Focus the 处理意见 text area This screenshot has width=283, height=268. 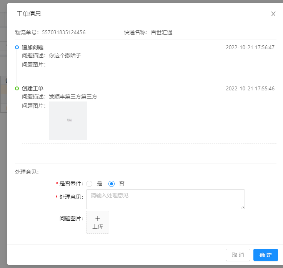pyautogui.click(x=165, y=199)
